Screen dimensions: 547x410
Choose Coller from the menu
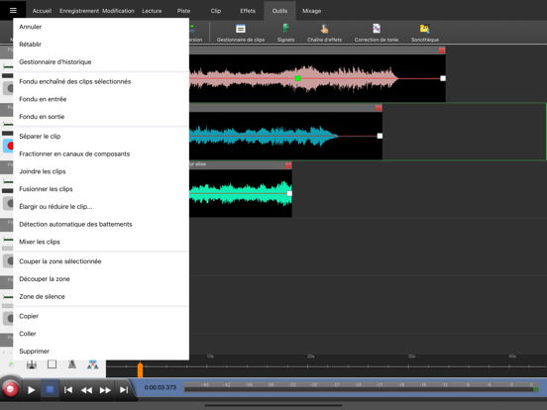pos(101,334)
